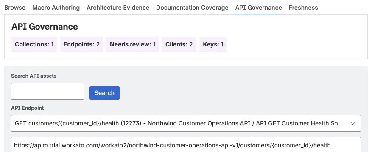
Task: Click the Needs review: 1 badge
Action: [x=132, y=44]
